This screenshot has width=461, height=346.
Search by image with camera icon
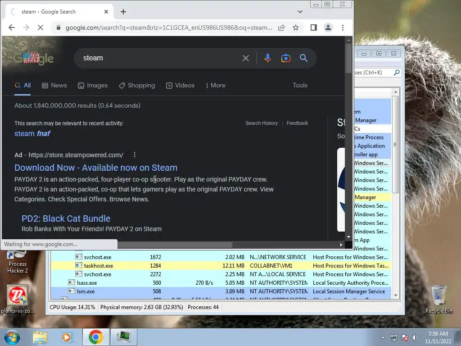click(285, 58)
